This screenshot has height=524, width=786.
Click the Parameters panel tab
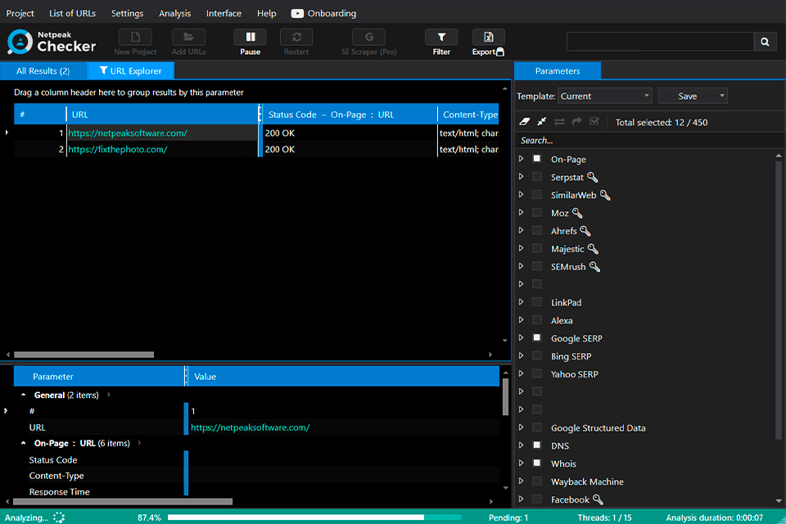point(558,70)
